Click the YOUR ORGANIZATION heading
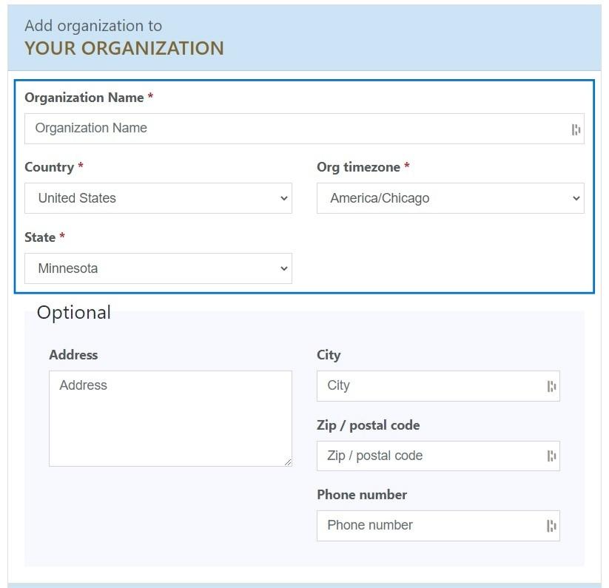 click(124, 49)
